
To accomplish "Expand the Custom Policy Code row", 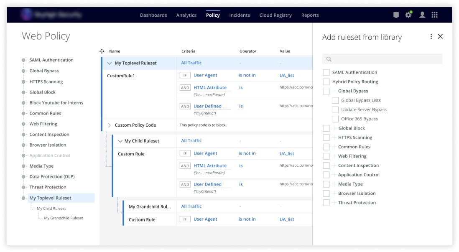I will (110, 125).
